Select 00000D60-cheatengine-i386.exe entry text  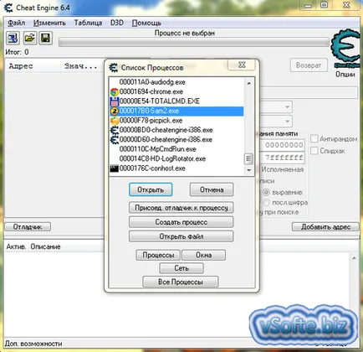pos(166,140)
